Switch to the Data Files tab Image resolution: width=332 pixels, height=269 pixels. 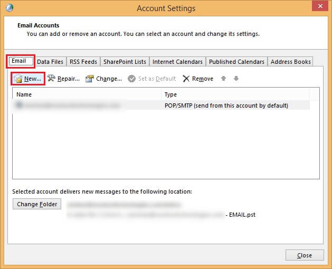click(x=50, y=62)
